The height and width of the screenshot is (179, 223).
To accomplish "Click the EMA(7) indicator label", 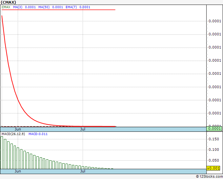I will [x=71, y=7].
